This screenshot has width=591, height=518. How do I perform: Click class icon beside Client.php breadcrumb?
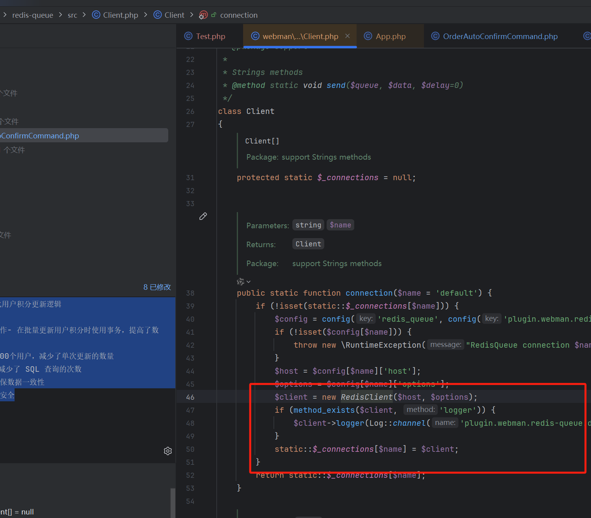[96, 15]
